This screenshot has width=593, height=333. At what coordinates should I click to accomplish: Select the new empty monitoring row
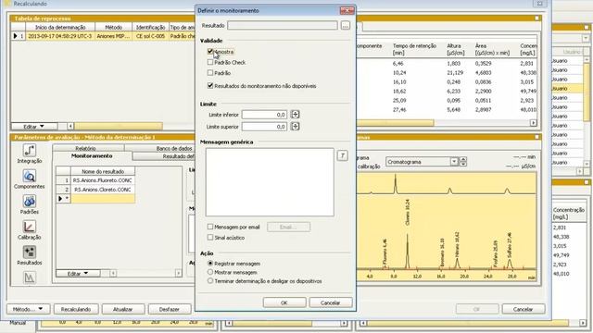pyautogui.click(x=103, y=199)
